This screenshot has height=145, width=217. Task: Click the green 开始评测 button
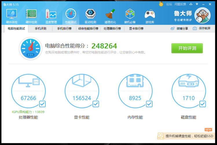pyautogui.click(x=187, y=48)
